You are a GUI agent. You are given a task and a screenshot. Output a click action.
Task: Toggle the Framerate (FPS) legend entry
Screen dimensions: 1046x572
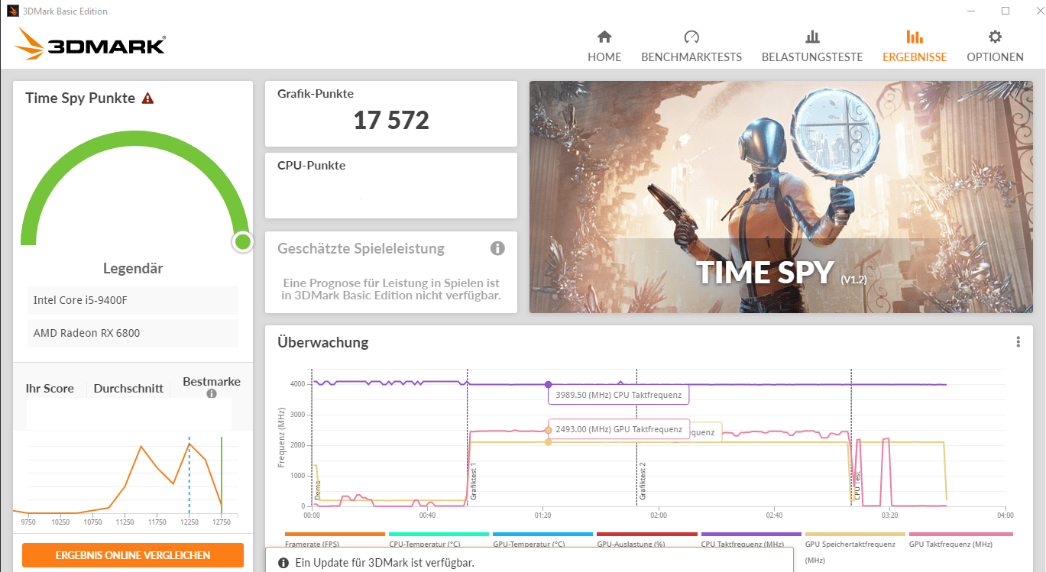[335, 540]
